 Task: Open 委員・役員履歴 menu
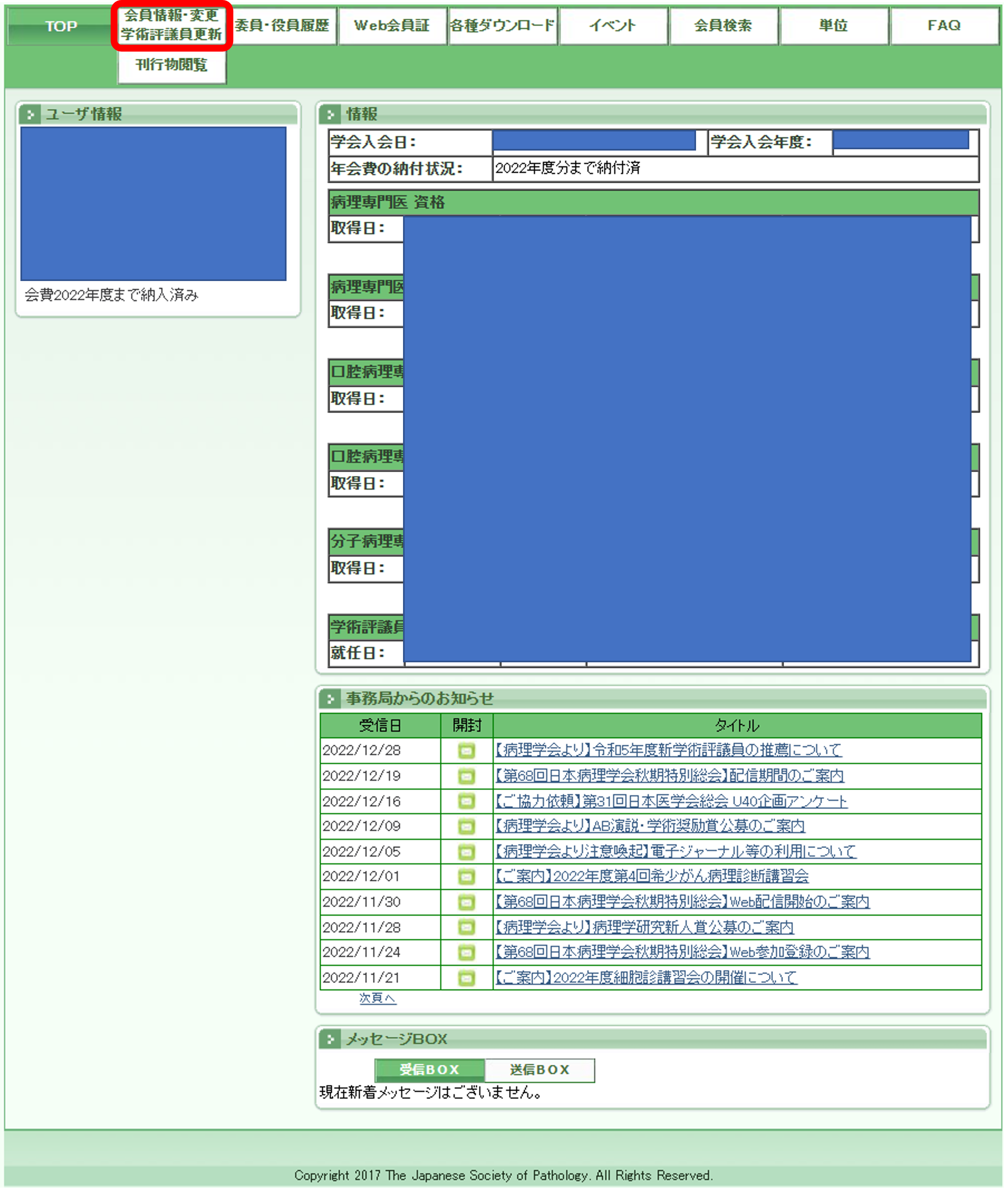point(282,26)
